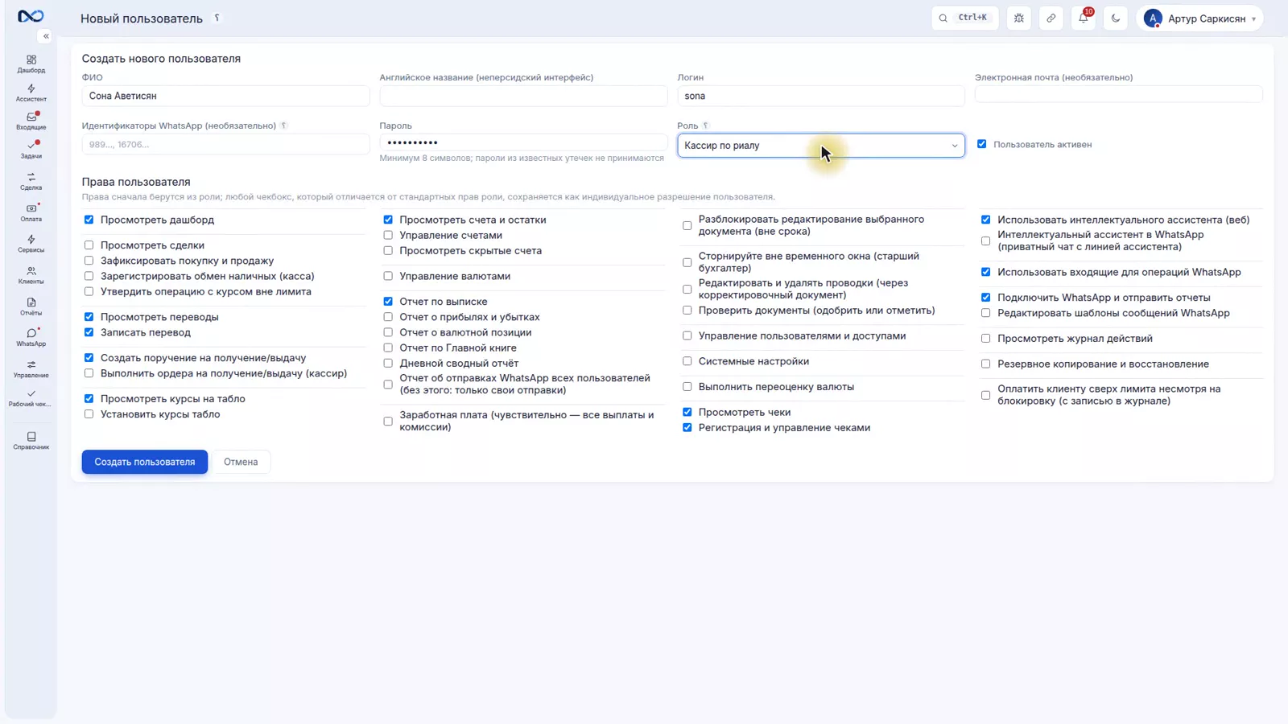Open Артур Саркисян user menu
Screen dimensions: 1288x724
(x=1199, y=18)
